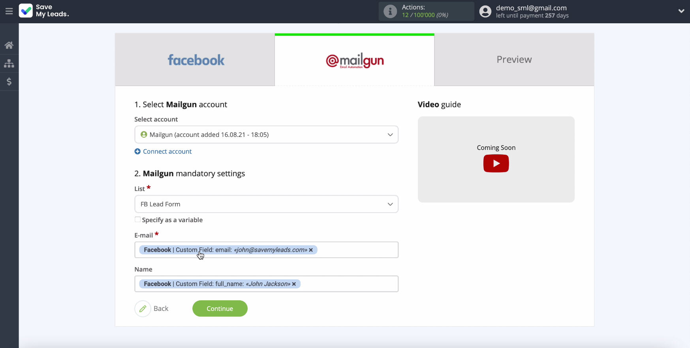The width and height of the screenshot is (690, 348).
Task: Click the demo_sml@gmail.com account text
Action: tap(531, 8)
